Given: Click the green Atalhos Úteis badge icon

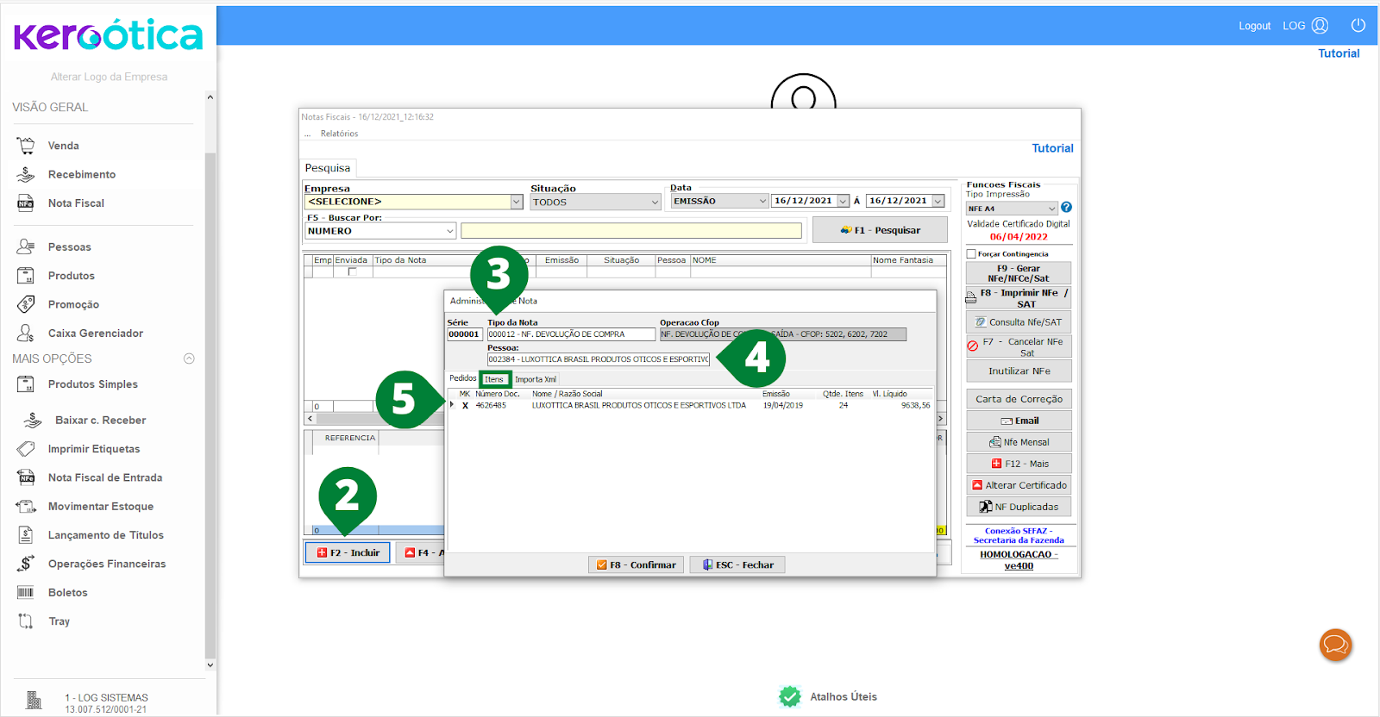Looking at the screenshot, I should tap(789, 696).
